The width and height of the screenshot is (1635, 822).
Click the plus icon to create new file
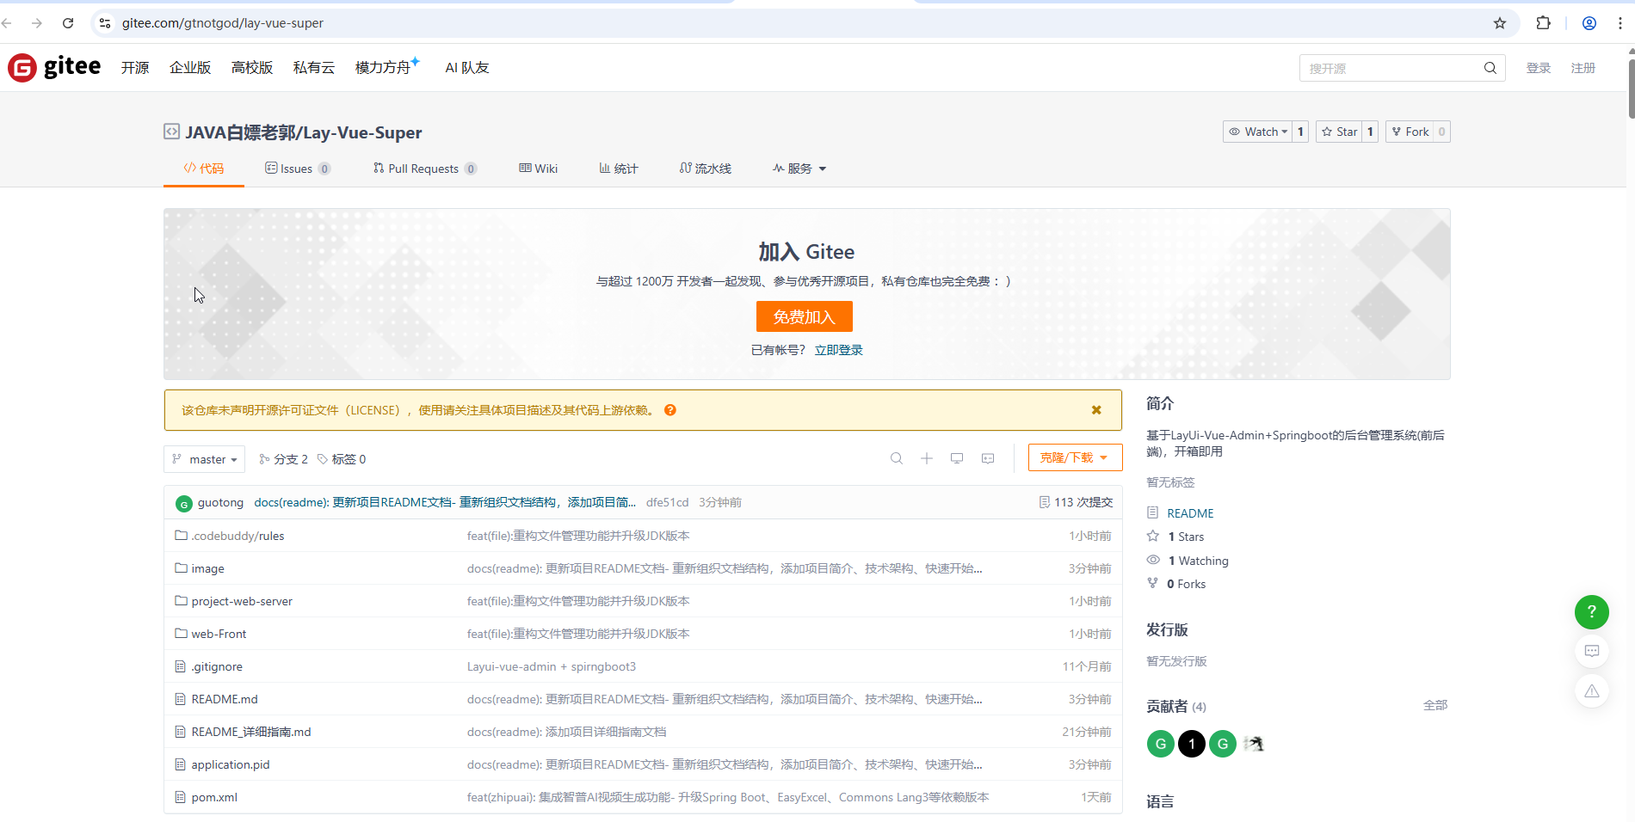tap(926, 458)
